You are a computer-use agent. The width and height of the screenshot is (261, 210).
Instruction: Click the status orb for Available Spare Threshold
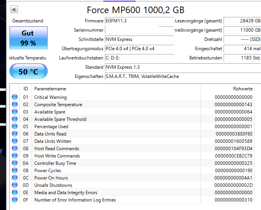pos(15,119)
